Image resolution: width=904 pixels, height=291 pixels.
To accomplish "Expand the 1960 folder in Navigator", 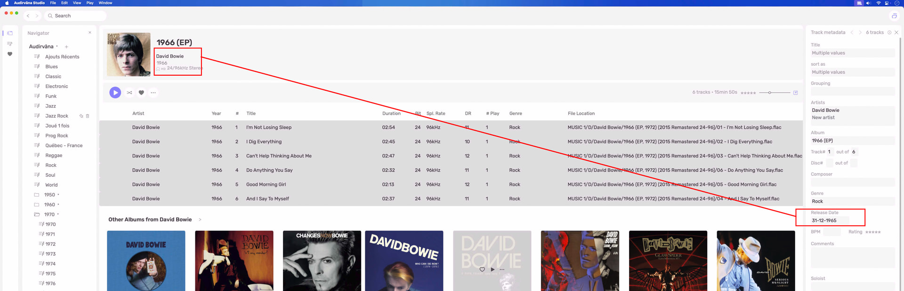I will [37, 204].
